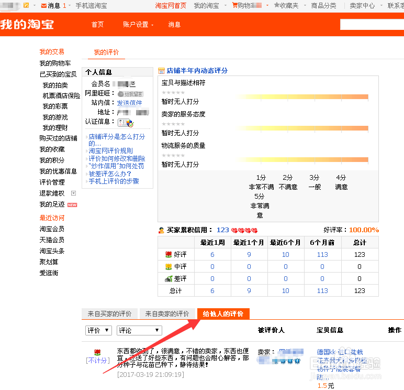Open the account name dropdown arrow

click(34, 5)
